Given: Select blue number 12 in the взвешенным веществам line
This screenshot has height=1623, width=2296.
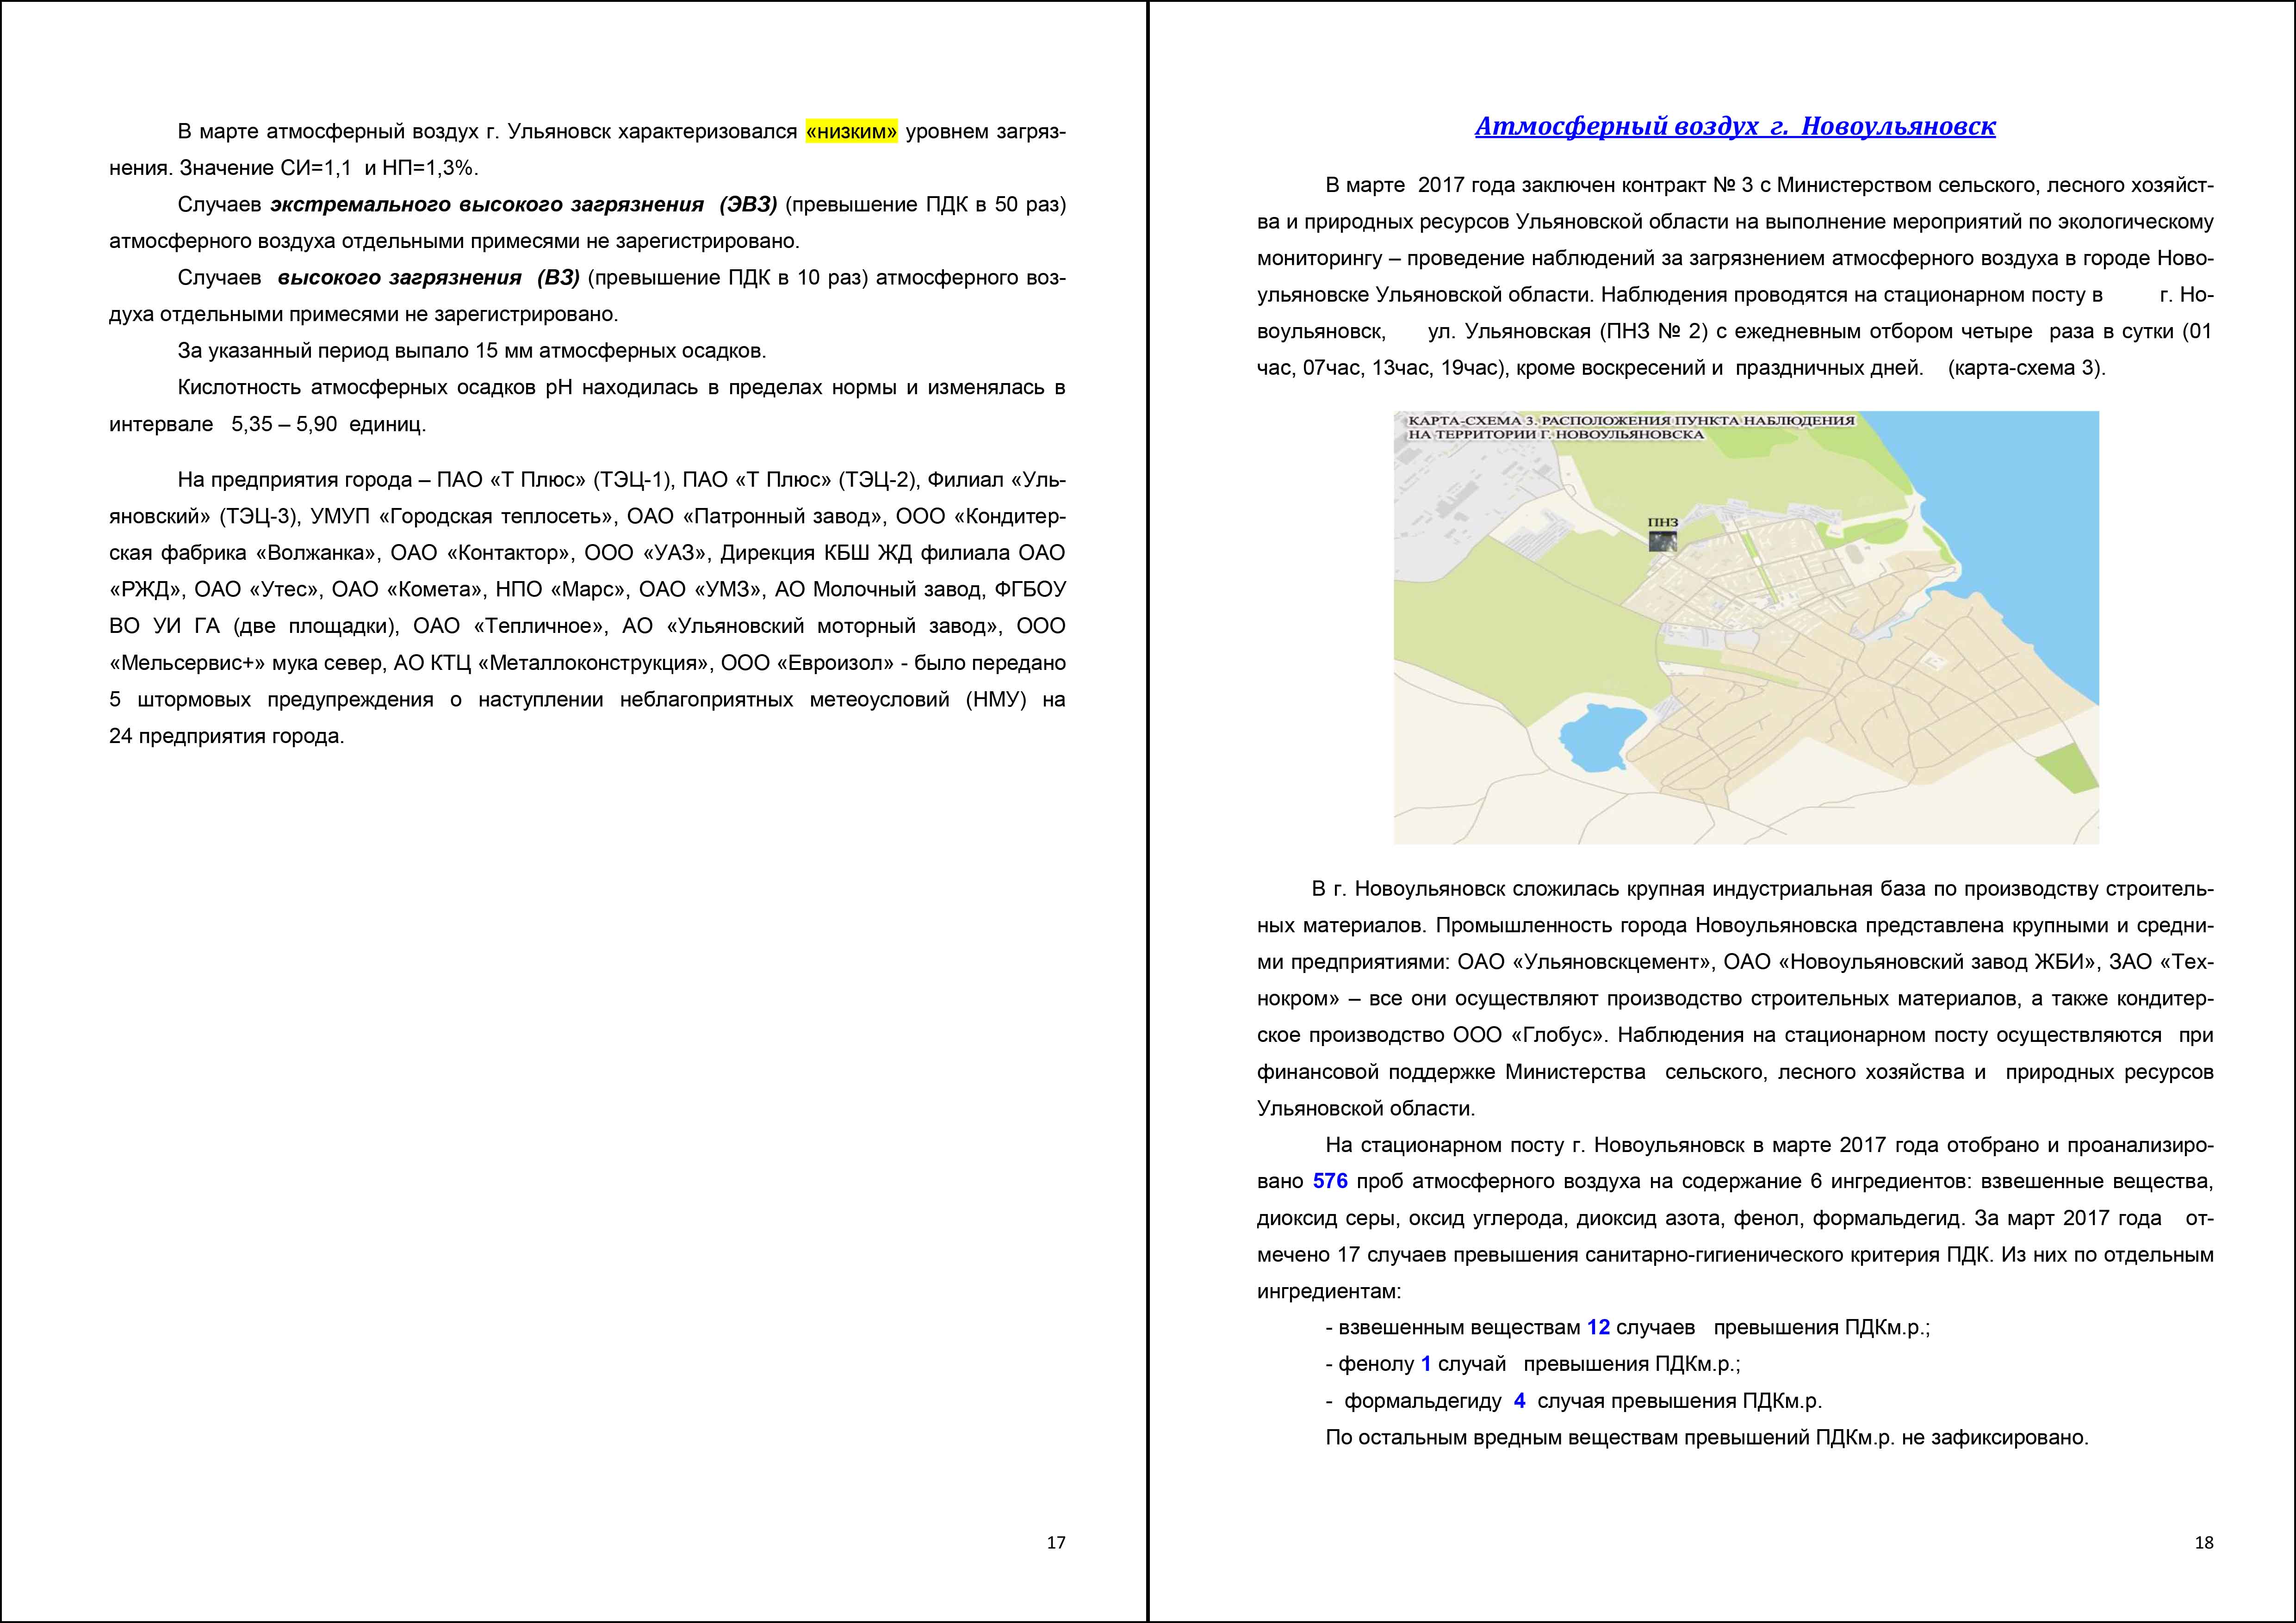Looking at the screenshot, I should tap(1598, 1327).
